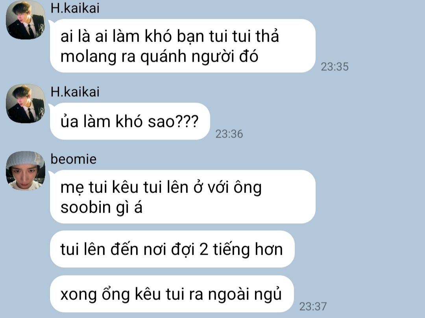The width and height of the screenshot is (425, 318).
Task: Select the message 'mẹ tui kêu tui lên ở'
Action: (x=183, y=197)
